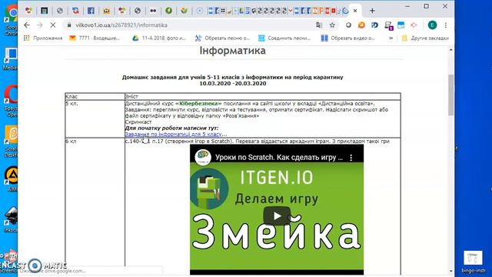Click the ITGEN channel avatar in video
This screenshot has width=492, height=277.
[203, 157]
